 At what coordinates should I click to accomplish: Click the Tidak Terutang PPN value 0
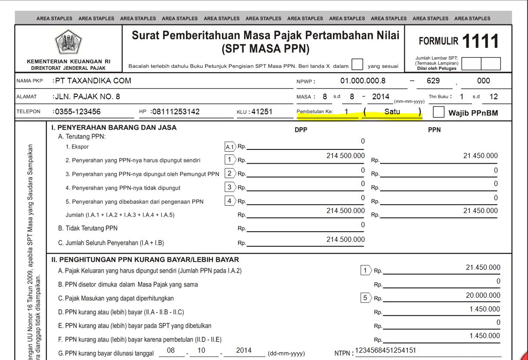pos(363,225)
